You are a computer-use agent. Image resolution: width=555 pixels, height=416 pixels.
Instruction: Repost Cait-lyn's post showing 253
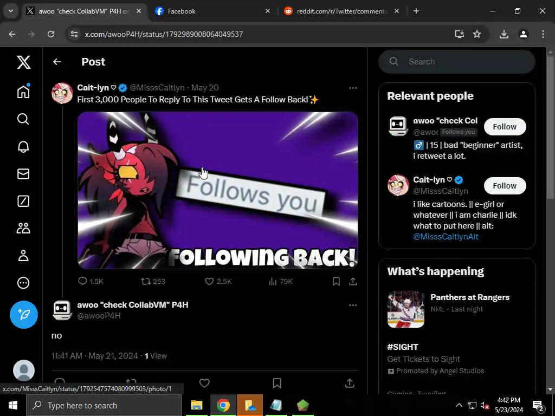click(x=153, y=281)
